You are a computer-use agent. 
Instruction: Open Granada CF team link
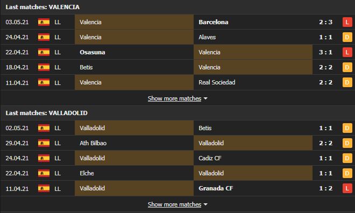point(216,188)
